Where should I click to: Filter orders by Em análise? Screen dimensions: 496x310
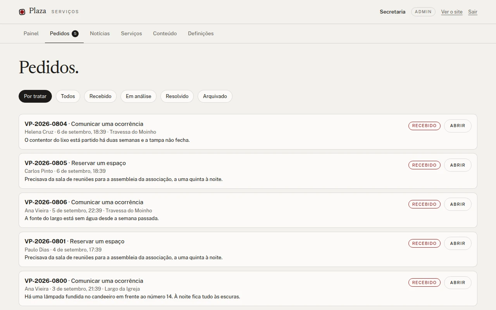pos(138,96)
